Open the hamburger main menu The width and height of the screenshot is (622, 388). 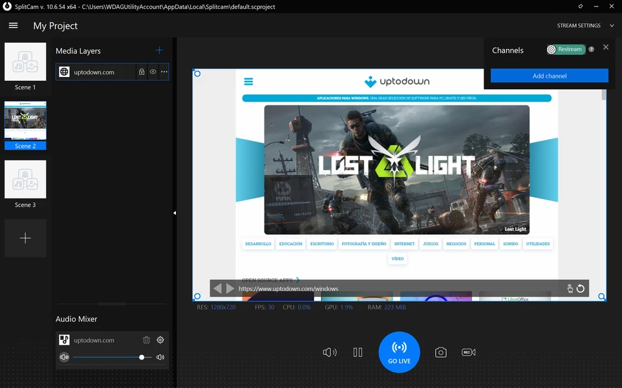click(13, 25)
